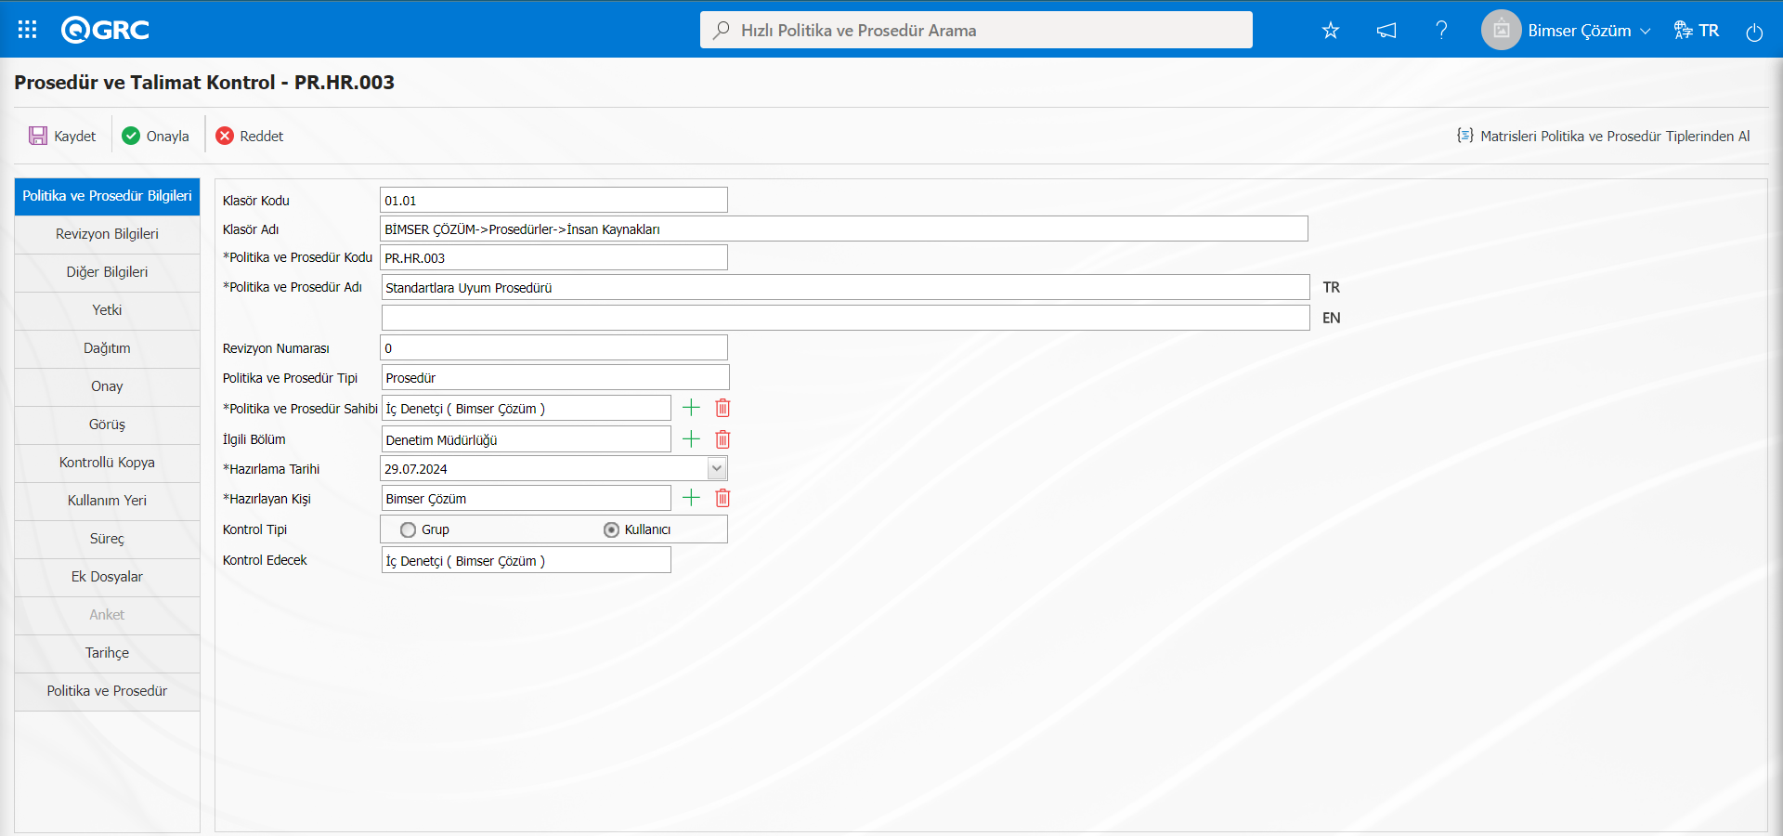Click the Klasör Adı field
The image size is (1783, 836).
click(x=844, y=229)
